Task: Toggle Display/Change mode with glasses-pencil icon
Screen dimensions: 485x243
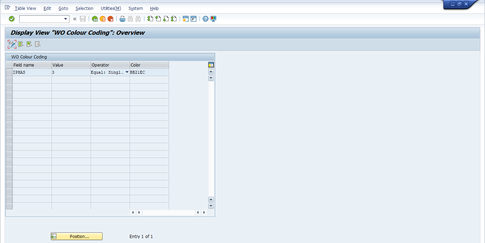Action: coord(11,44)
